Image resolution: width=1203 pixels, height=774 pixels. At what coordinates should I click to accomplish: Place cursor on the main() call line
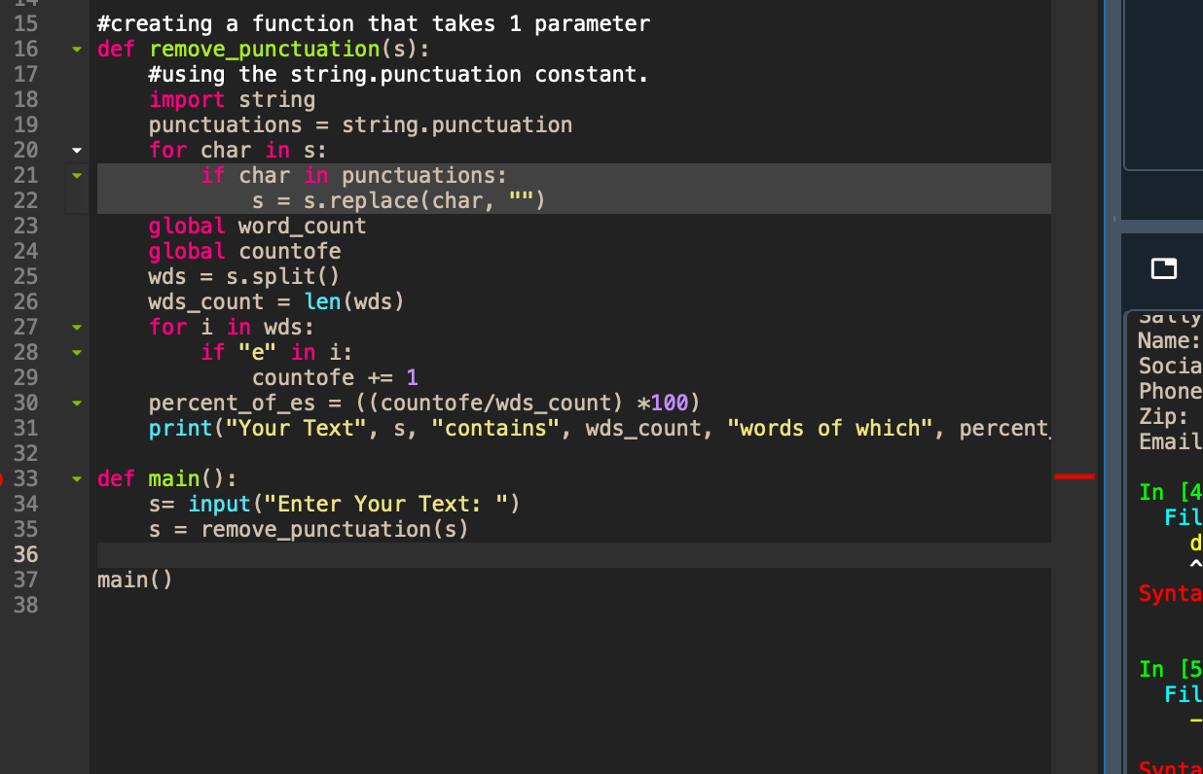coord(135,580)
